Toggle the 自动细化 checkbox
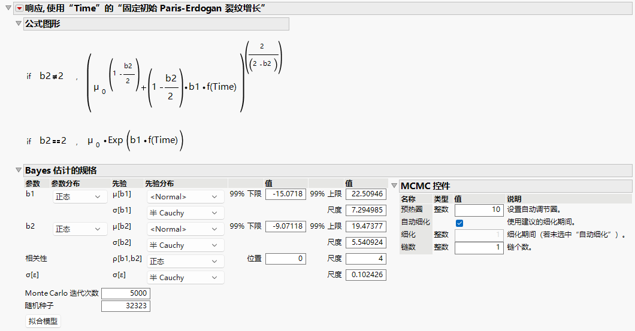 tap(459, 223)
